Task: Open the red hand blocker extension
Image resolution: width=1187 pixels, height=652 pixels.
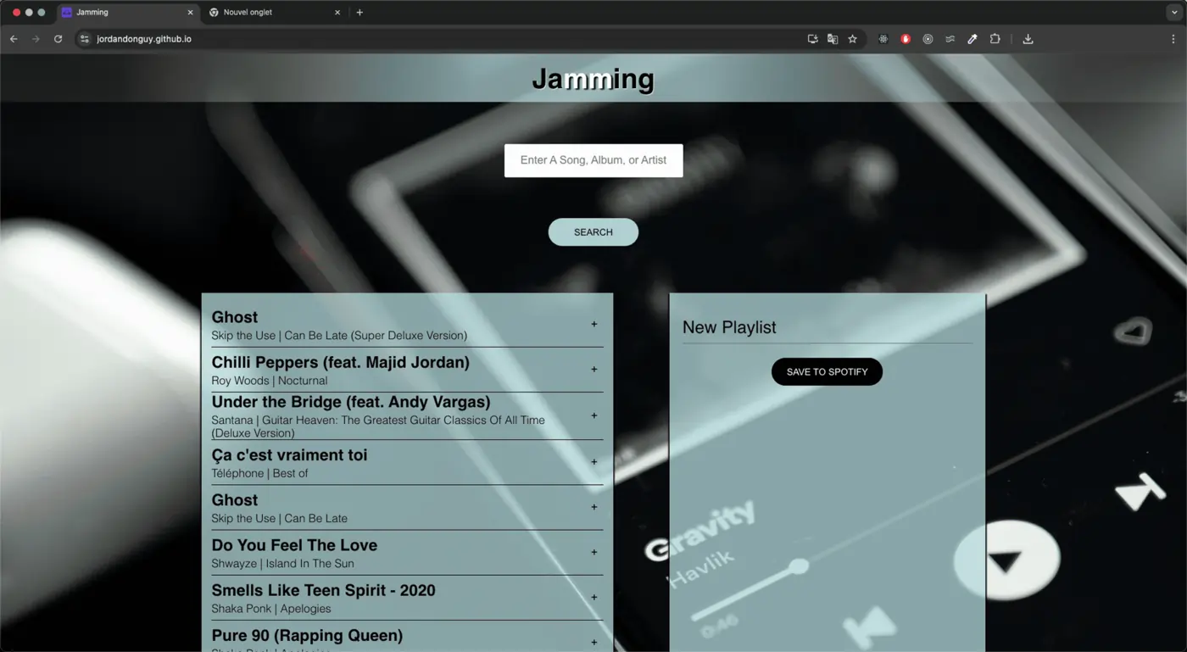Action: (906, 39)
